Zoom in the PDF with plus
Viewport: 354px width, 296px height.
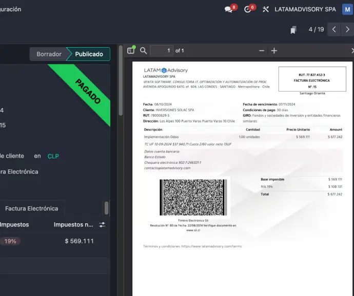click(x=274, y=51)
